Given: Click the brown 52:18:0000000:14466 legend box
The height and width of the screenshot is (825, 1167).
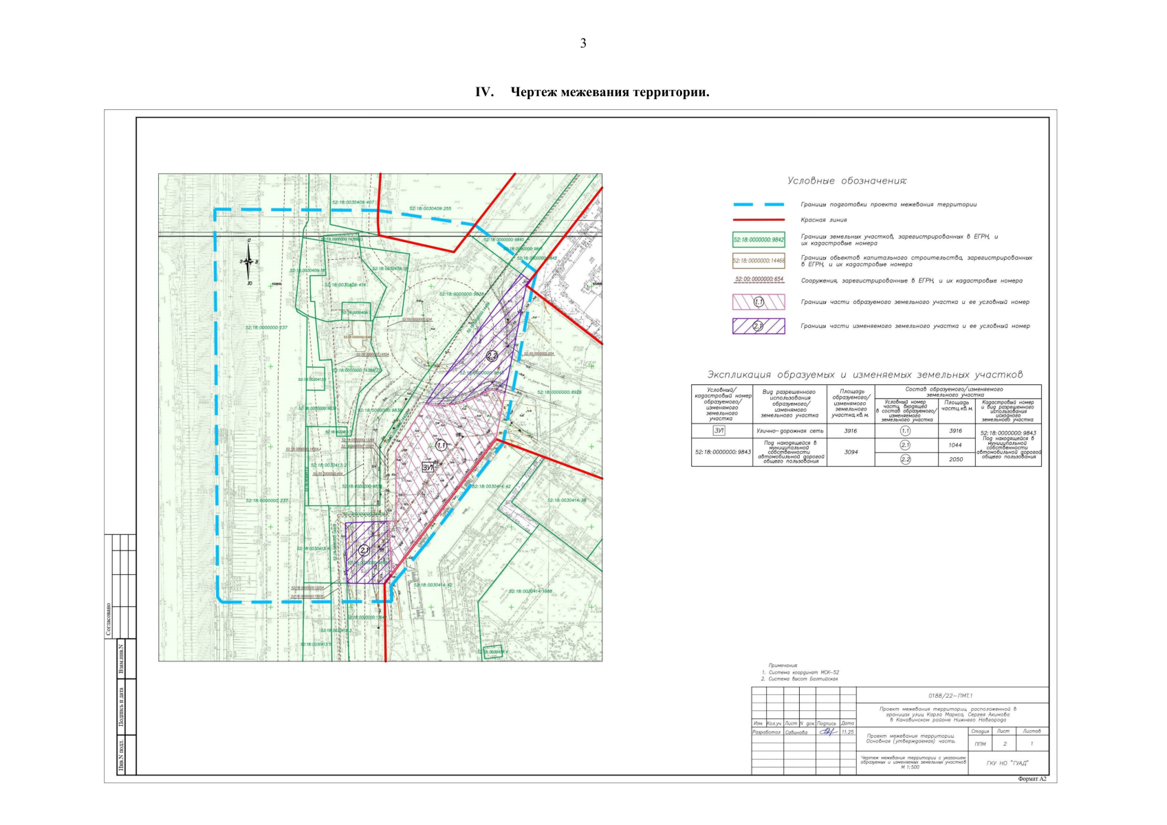Looking at the screenshot, I should tap(759, 261).
